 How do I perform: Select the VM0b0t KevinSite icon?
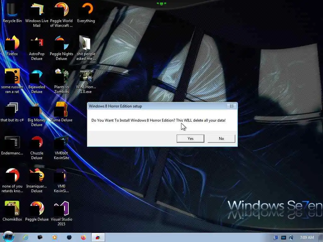pyautogui.click(x=62, y=147)
